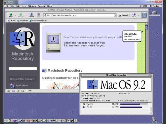Image resolution: width=166 pixels, height=124 pixels.
Task: Open the Navigator component icon in status bar
Action: click(9, 91)
